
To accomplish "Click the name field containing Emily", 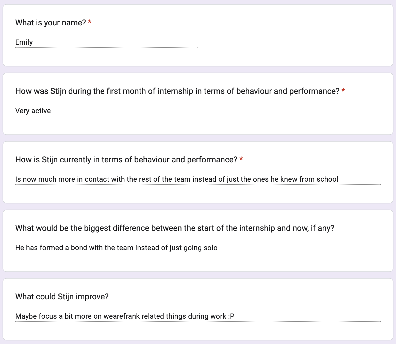I will point(107,42).
